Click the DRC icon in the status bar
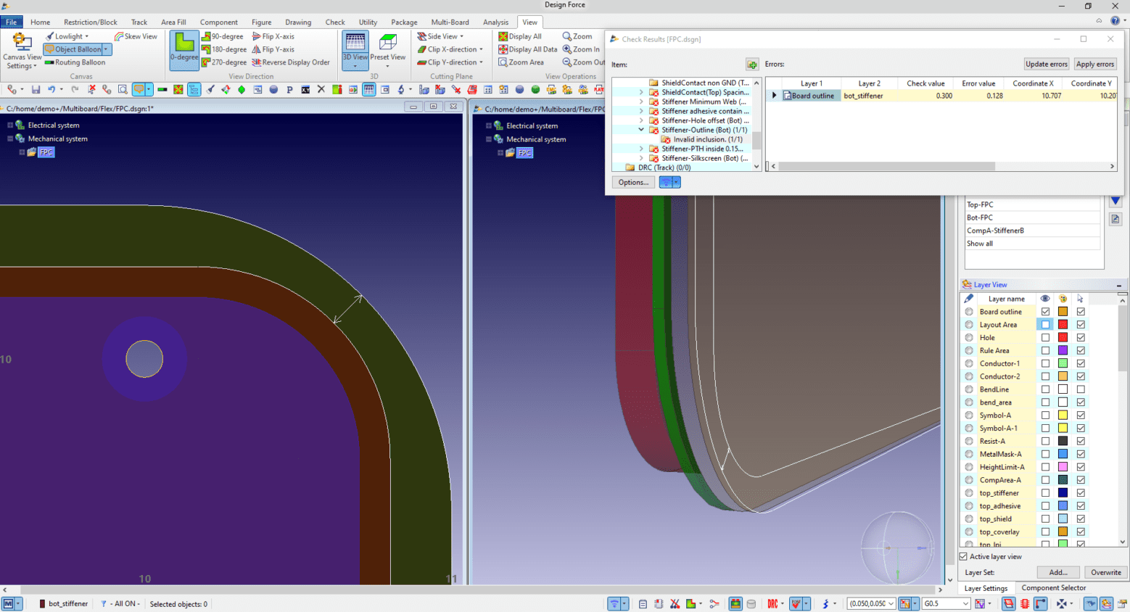 pyautogui.click(x=773, y=603)
